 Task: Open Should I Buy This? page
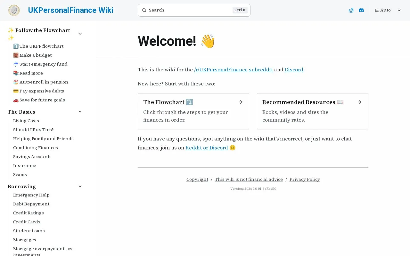coord(33,130)
